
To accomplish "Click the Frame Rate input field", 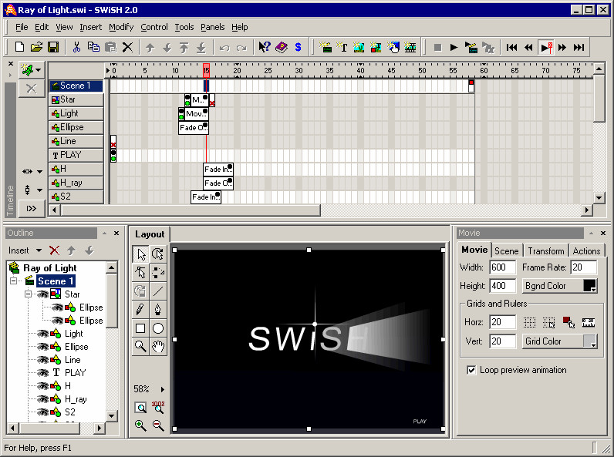I will 583,267.
